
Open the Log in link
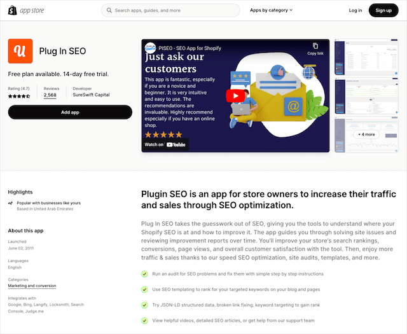click(x=355, y=10)
